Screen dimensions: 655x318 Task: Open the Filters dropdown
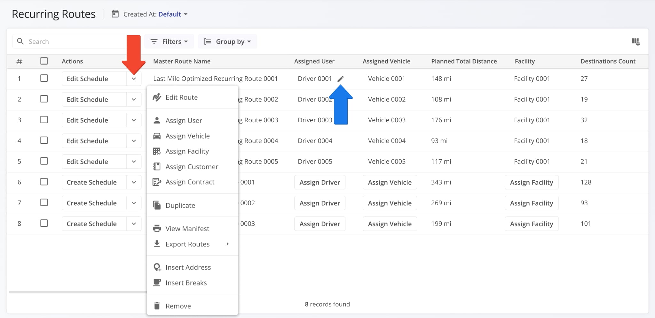169,42
